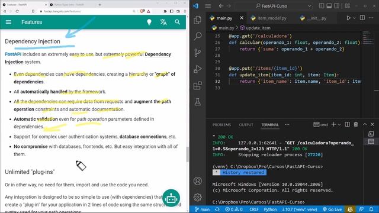Show more panel tabs via the ellipsis
Image resolution: width=379 pixels, height=213 pixels.
tap(287, 125)
